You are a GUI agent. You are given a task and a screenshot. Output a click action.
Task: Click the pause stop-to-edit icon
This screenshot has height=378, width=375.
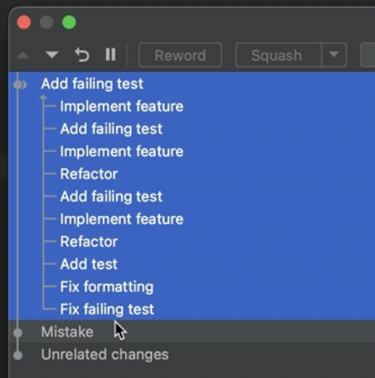pyautogui.click(x=111, y=55)
